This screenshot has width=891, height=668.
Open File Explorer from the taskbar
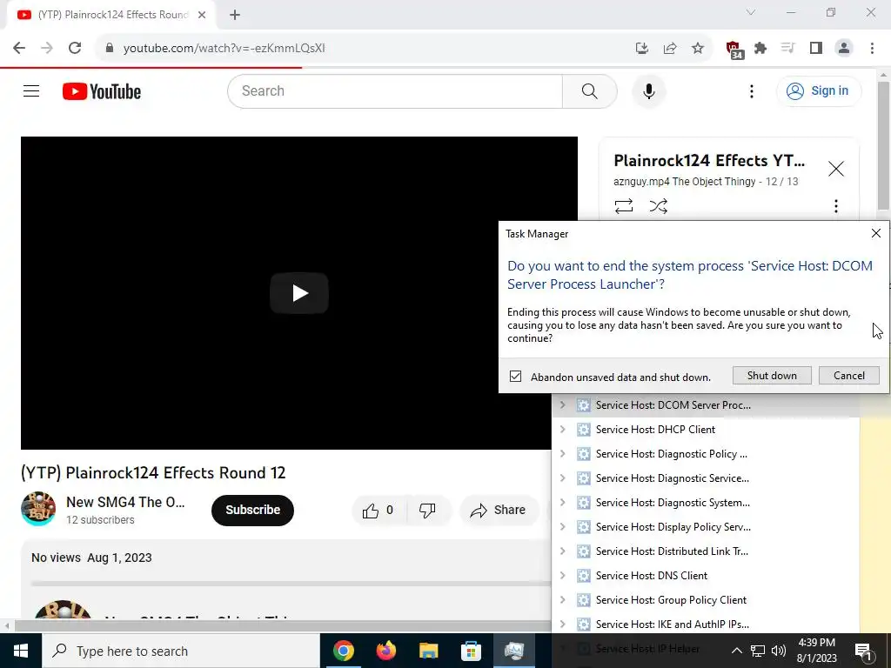pyautogui.click(x=428, y=651)
